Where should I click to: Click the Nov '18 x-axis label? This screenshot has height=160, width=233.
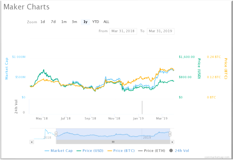click(x=114, y=118)
